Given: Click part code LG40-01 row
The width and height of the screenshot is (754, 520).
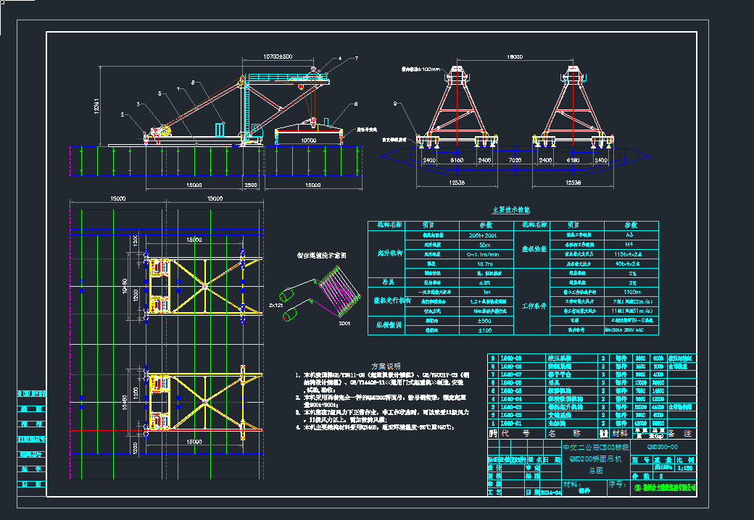Looking at the screenshot, I should [x=512, y=423].
